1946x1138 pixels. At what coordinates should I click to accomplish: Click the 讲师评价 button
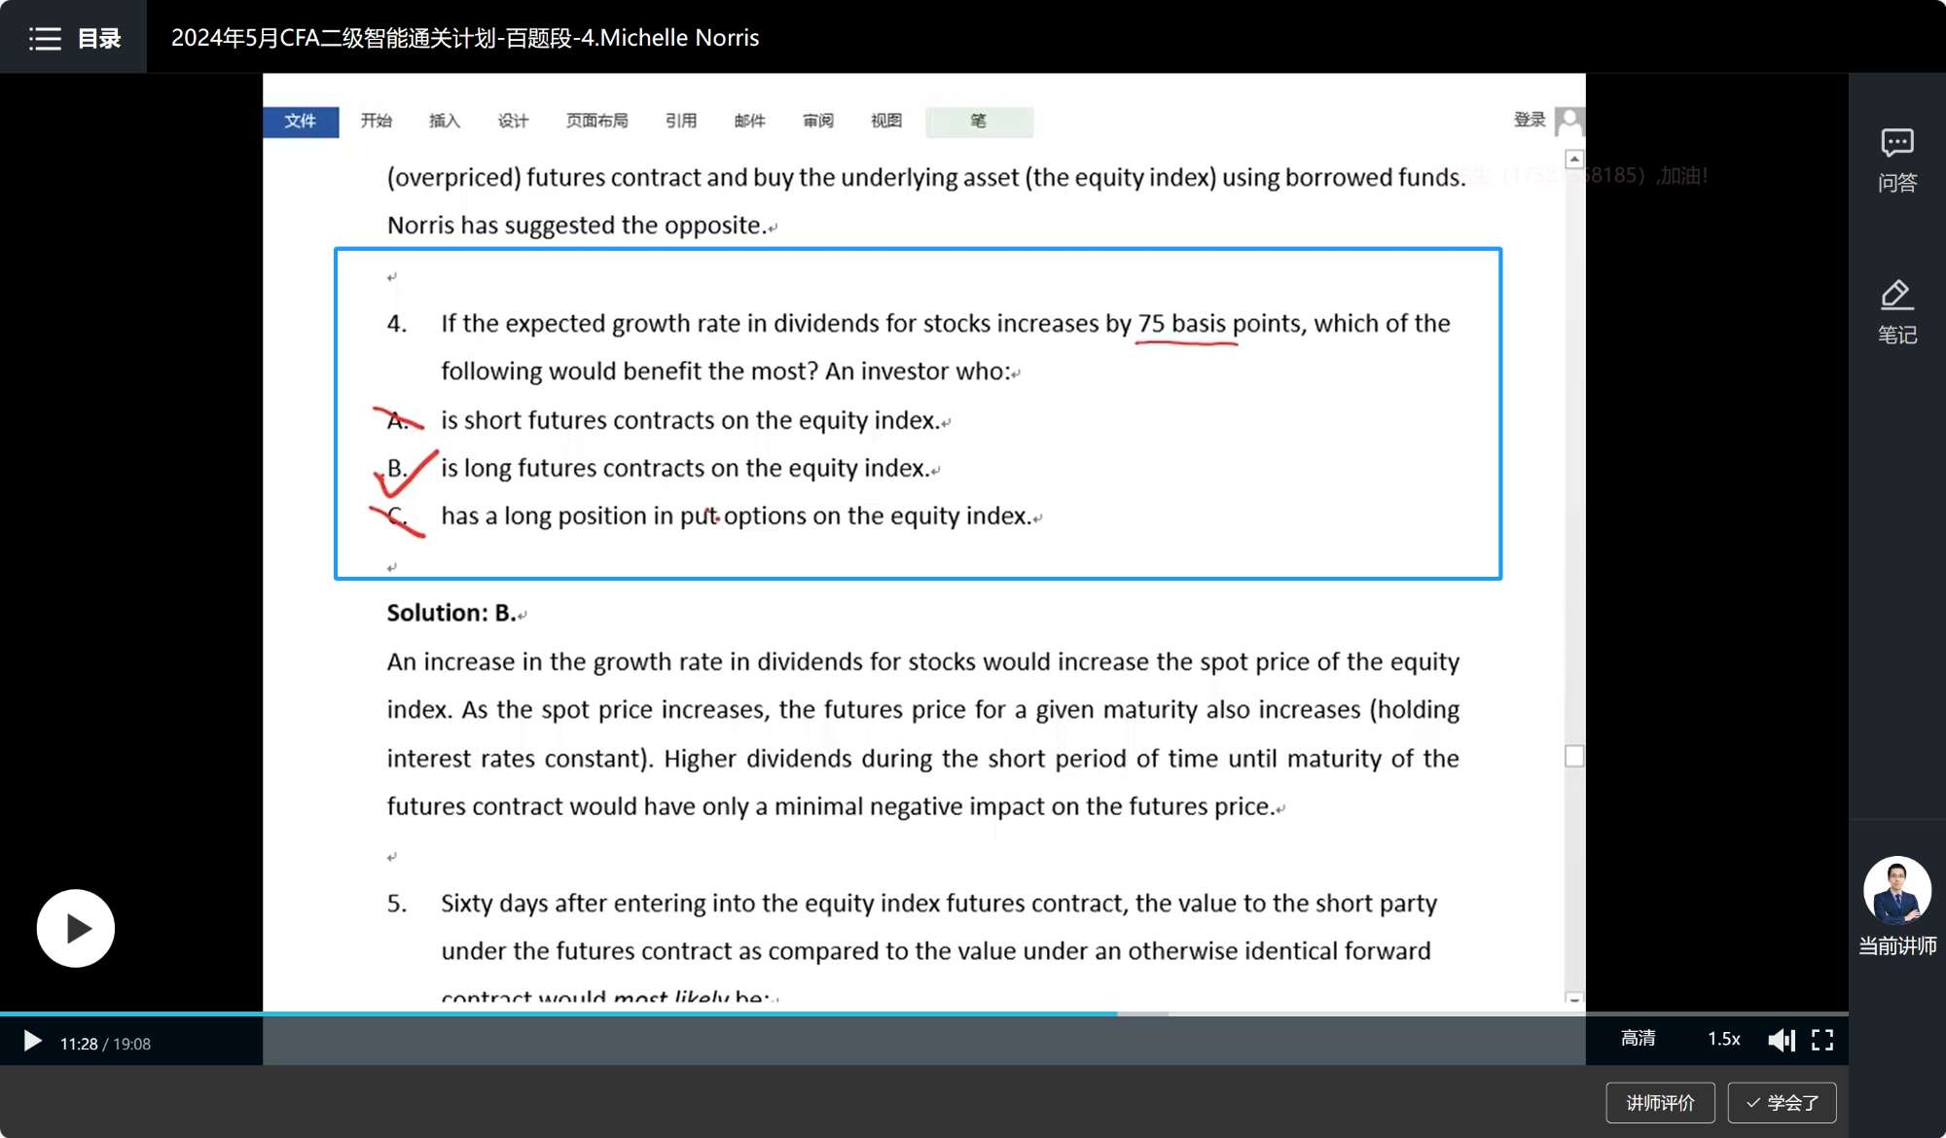coord(1660,1102)
